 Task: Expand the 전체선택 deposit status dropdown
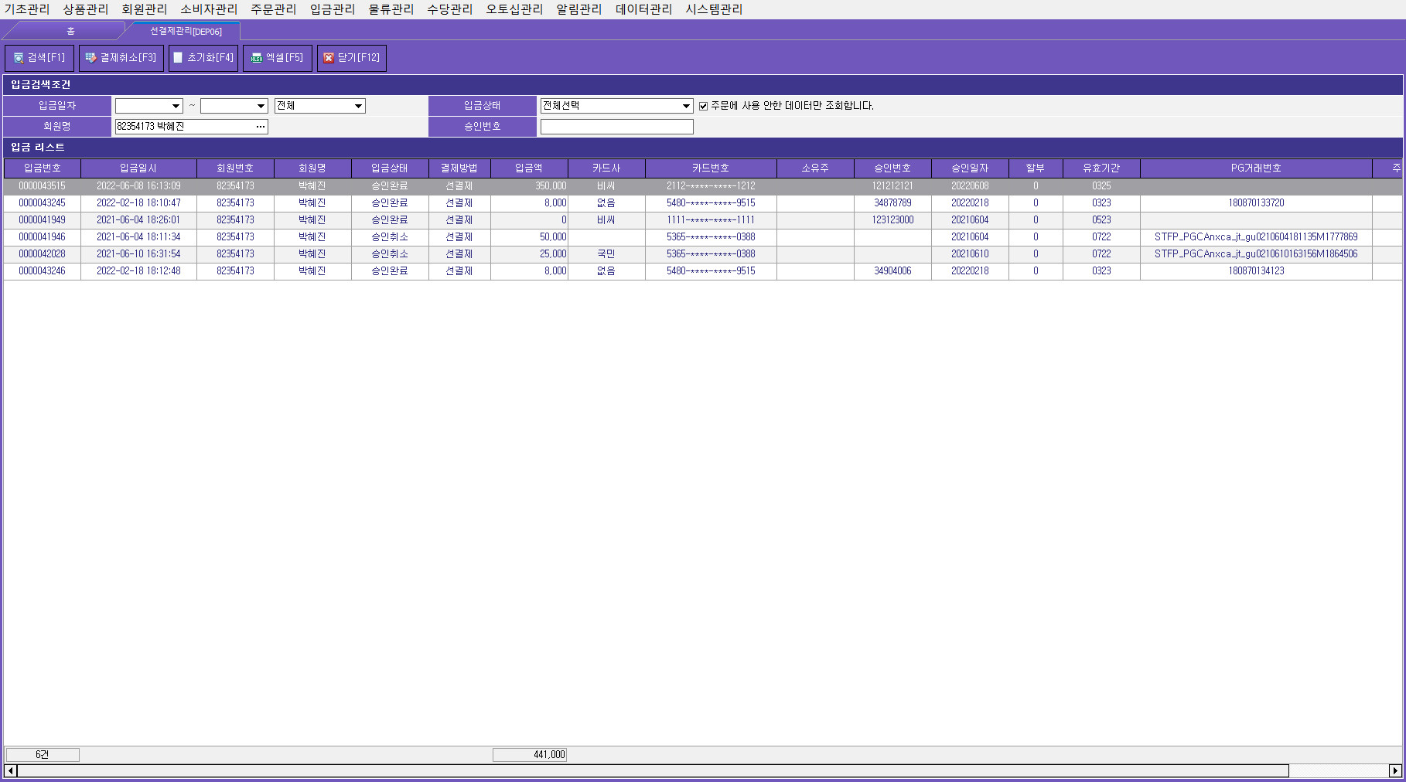[685, 106]
